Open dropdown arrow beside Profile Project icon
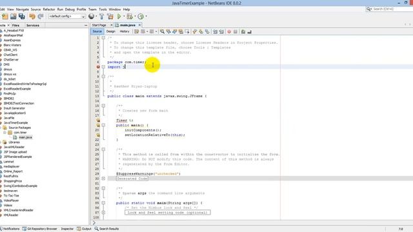This screenshot has width=413, height=232. tap(146, 17)
